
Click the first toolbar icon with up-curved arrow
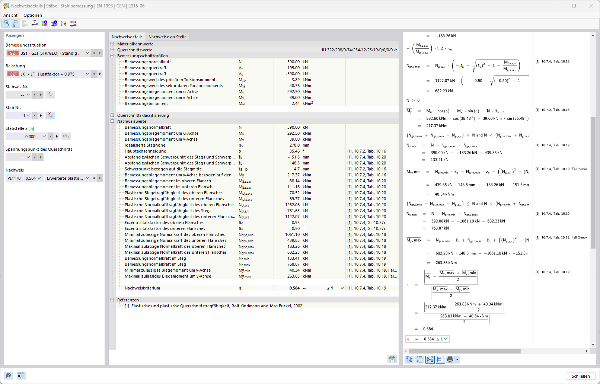6,23
